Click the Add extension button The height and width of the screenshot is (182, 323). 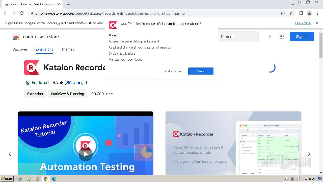click(x=174, y=71)
